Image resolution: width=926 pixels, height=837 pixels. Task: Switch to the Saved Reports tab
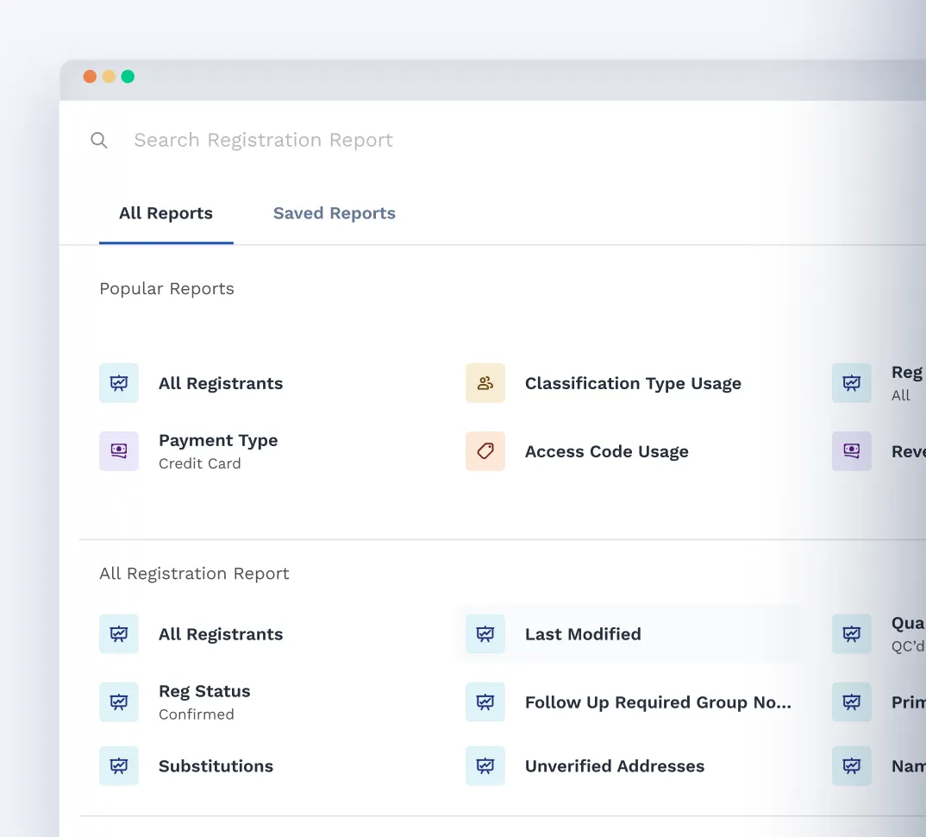click(x=334, y=213)
